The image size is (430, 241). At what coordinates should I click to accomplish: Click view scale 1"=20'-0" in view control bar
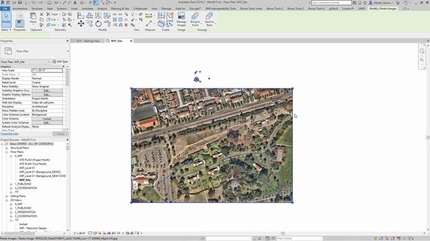click(79, 233)
